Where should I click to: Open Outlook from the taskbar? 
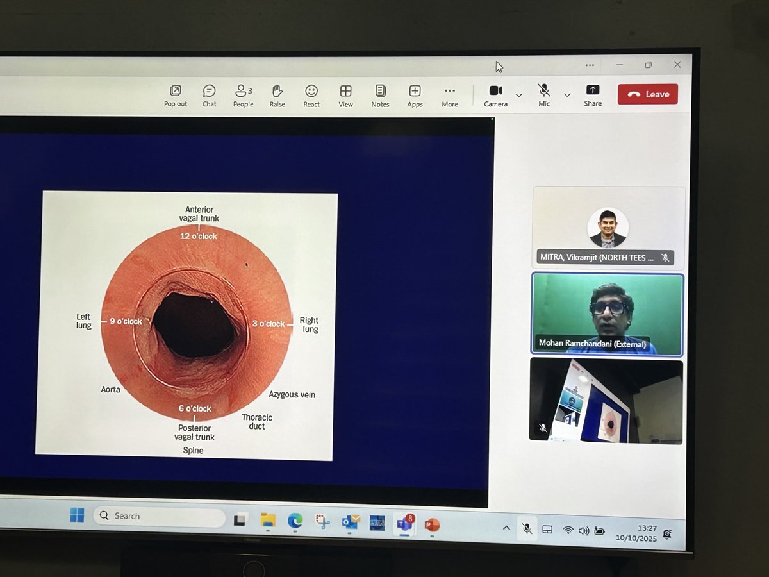[351, 523]
